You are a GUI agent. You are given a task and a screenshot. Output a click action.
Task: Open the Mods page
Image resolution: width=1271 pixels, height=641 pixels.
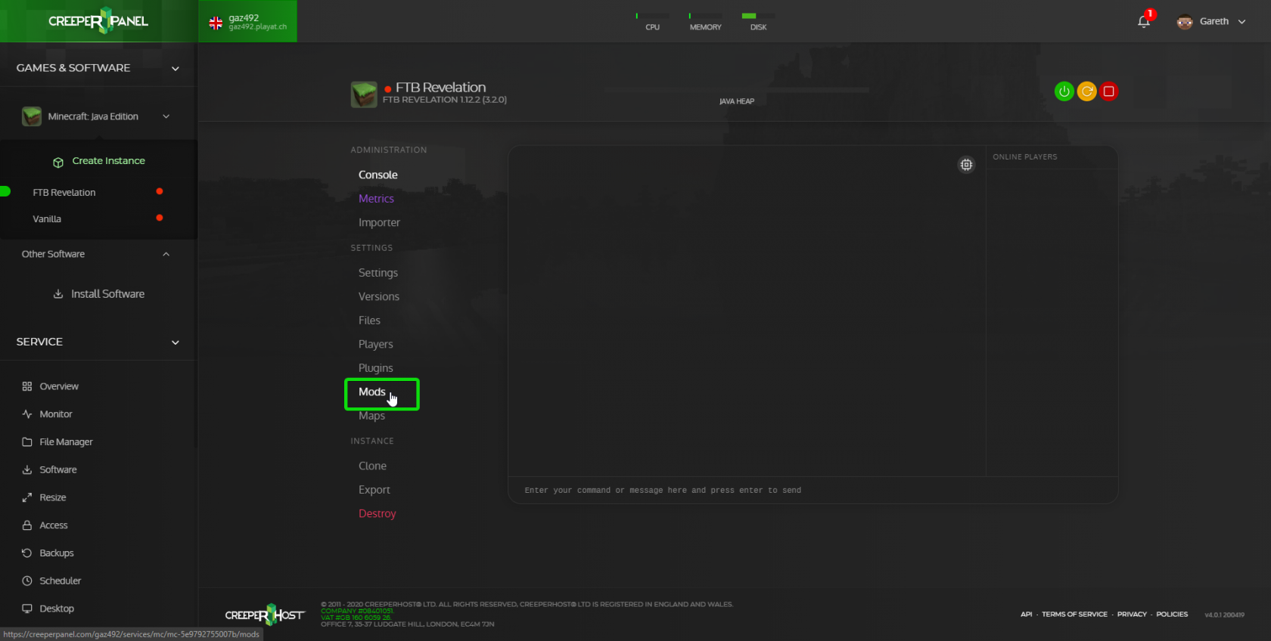[372, 392]
